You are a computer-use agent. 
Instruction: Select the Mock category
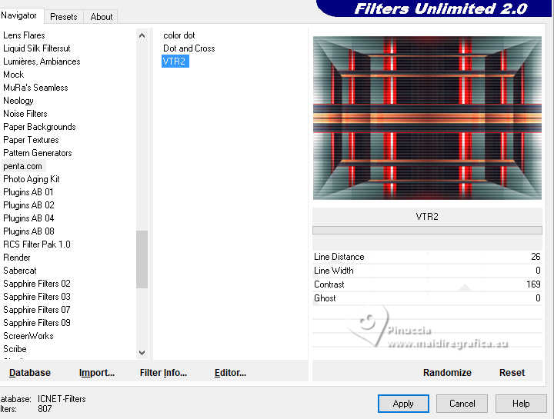point(13,75)
